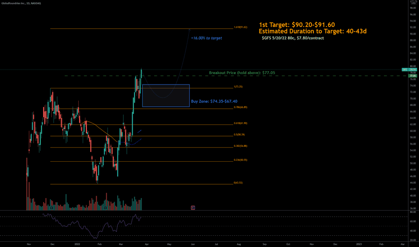Viewport: 419px width, 247px height.
Task: Click the Nov label on time axis
Action: click(x=29, y=244)
